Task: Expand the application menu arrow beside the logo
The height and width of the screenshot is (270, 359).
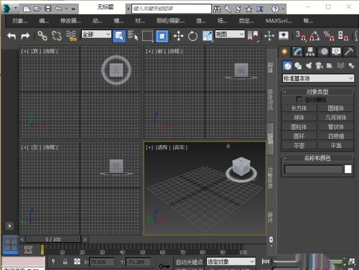Action: pyautogui.click(x=16, y=8)
